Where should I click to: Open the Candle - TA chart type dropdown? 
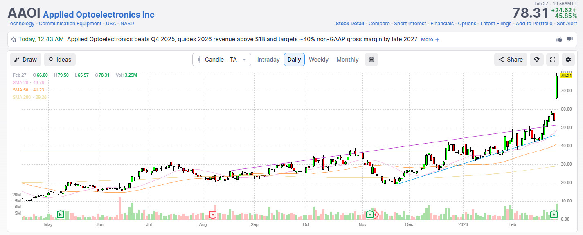[x=221, y=60]
